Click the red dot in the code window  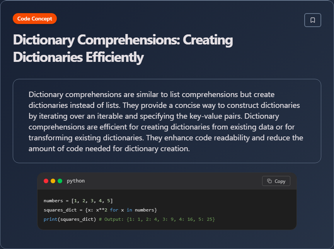(x=46, y=181)
